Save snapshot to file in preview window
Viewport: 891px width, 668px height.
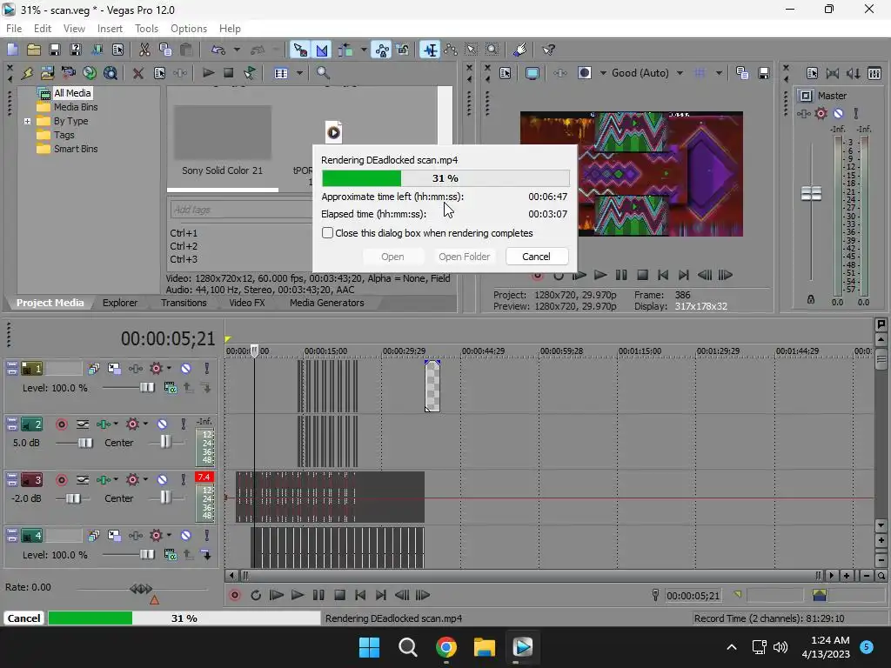pos(764,73)
